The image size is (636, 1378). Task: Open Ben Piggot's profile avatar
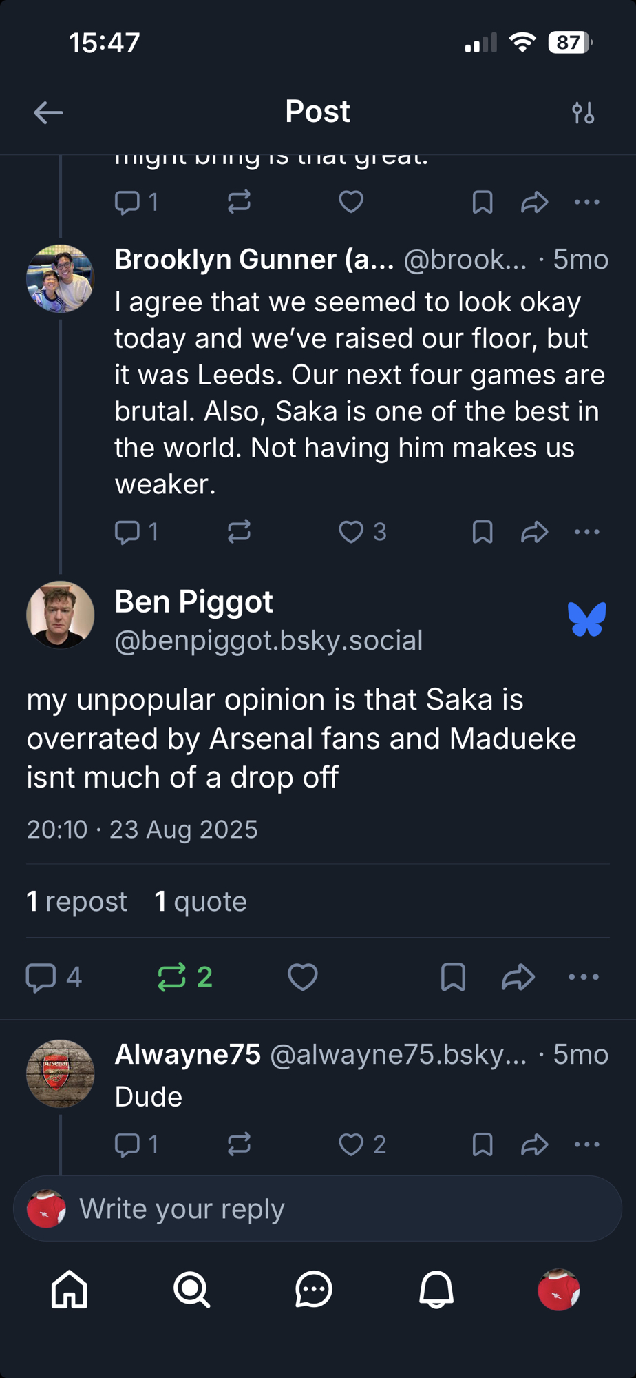(x=61, y=615)
